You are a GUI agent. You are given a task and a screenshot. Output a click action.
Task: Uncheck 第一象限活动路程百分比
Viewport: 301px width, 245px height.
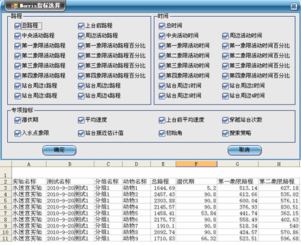tap(81, 46)
